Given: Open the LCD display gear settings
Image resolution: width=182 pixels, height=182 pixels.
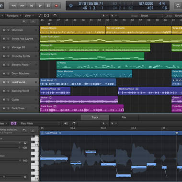Looking at the screenshot, I should click(x=71, y=6).
